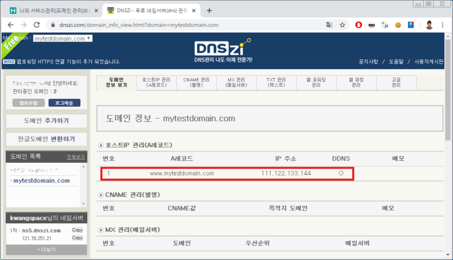Select the 도메인 정보 보기 tab
The image size is (453, 260).
[116, 82]
